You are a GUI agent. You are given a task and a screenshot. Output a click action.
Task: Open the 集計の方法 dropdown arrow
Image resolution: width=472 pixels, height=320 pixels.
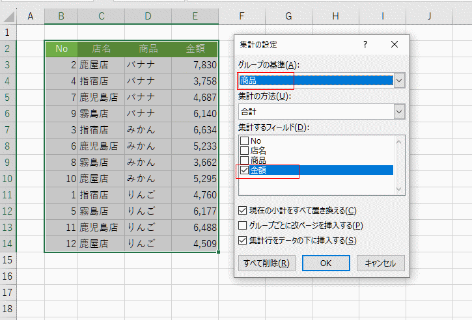[399, 112]
